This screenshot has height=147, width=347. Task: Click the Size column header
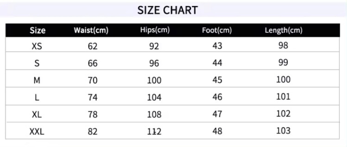[37, 30]
